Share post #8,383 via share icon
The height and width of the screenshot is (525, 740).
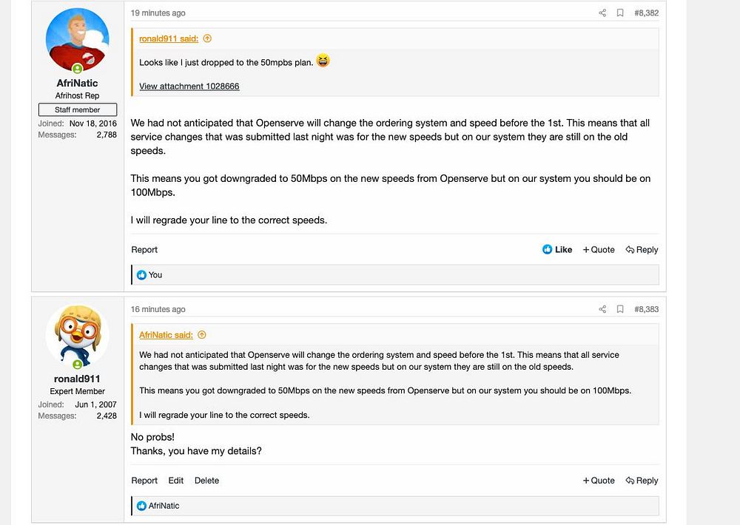(602, 309)
